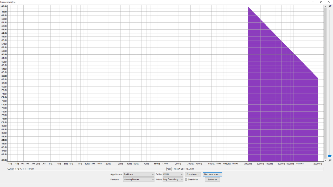Click the -70dB axis label
The image size is (333, 187).
pyautogui.click(x=4, y=90)
